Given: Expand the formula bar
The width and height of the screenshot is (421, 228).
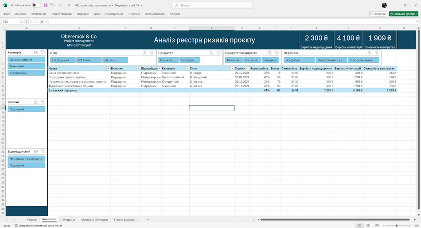Looking at the screenshot, I should pos(417,22).
